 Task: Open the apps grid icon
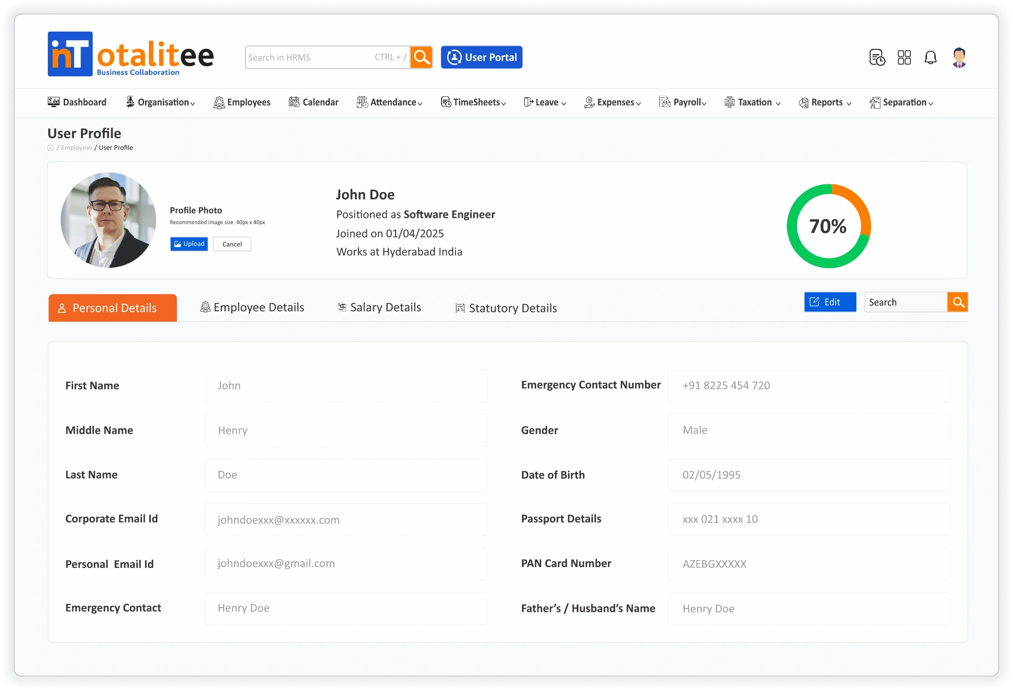coord(904,57)
